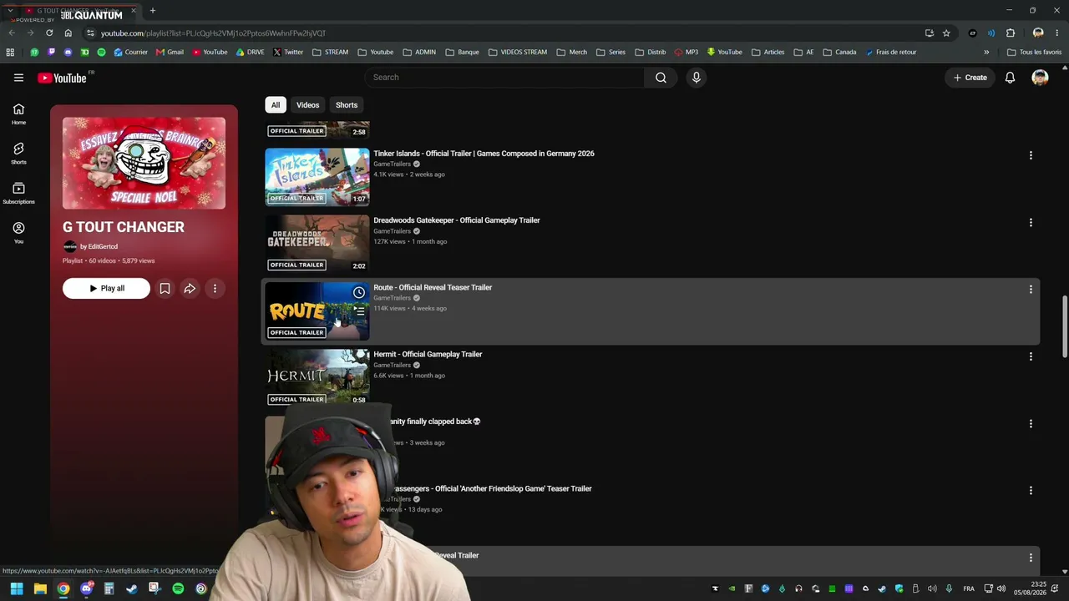
Task: Open the Frais de retour bookmark
Action: point(891,52)
